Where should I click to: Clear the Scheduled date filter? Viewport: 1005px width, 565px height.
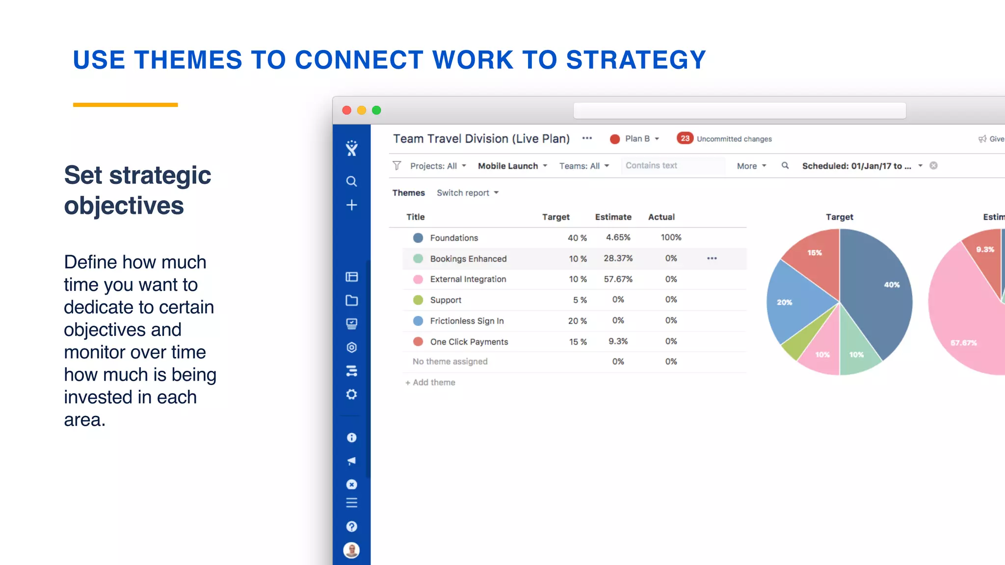pos(933,166)
